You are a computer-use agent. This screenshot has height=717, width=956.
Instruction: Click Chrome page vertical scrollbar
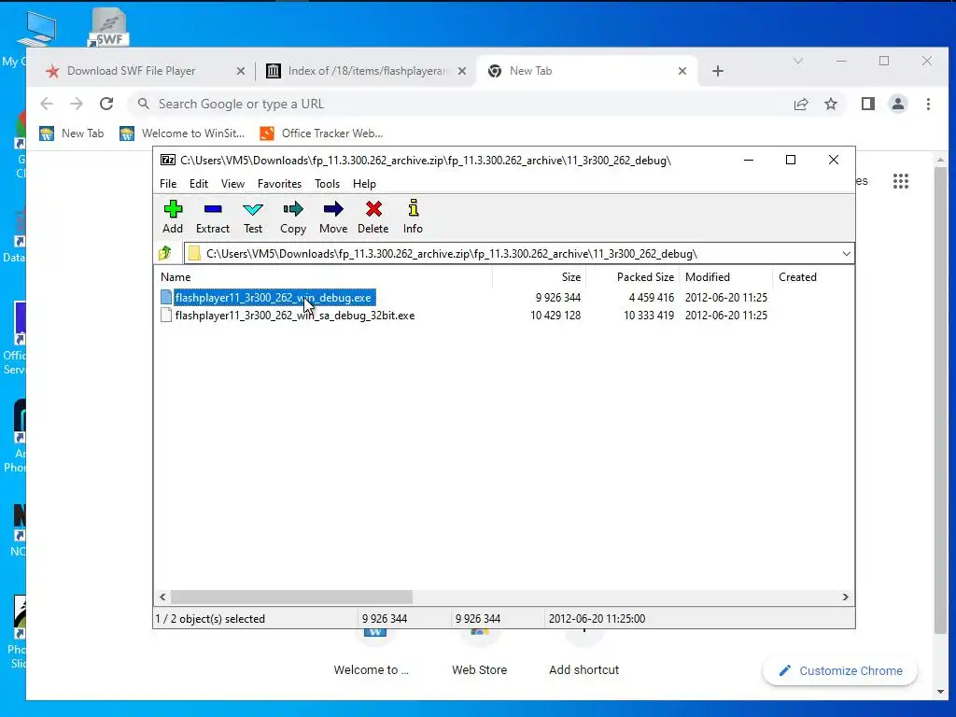pyautogui.click(x=940, y=400)
